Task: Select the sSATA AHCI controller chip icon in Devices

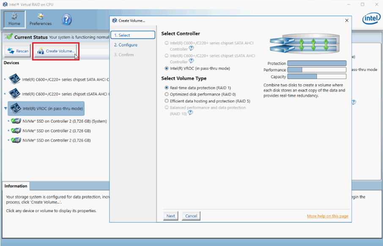Action: coord(14,93)
